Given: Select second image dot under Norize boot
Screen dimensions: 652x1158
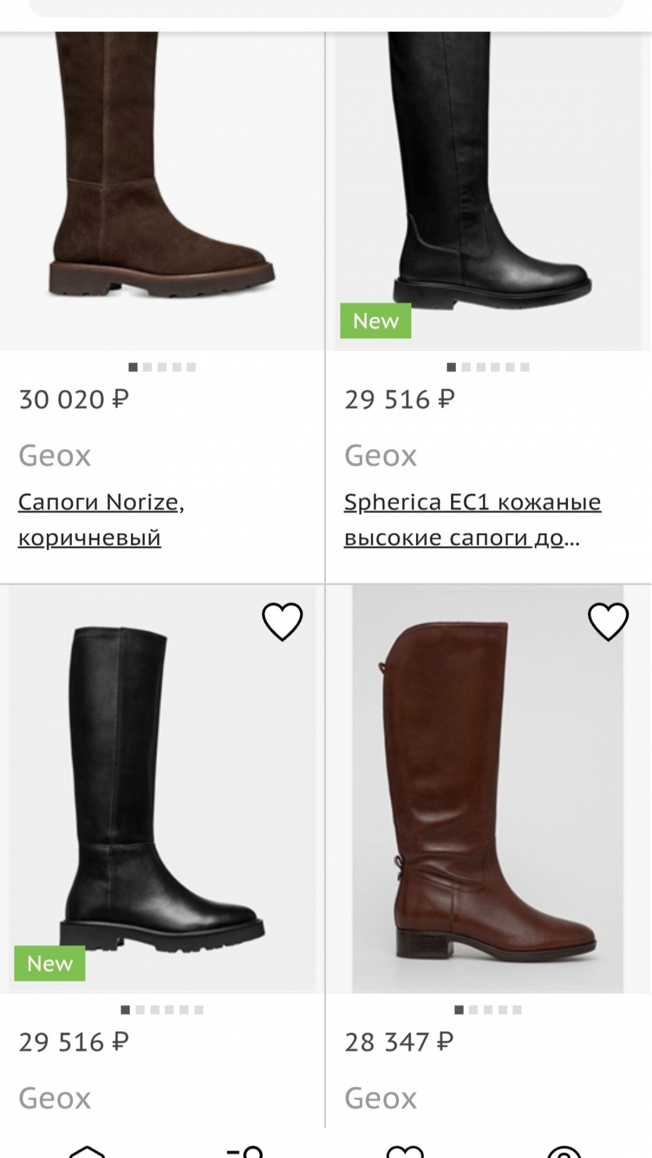Looking at the screenshot, I should click(147, 368).
